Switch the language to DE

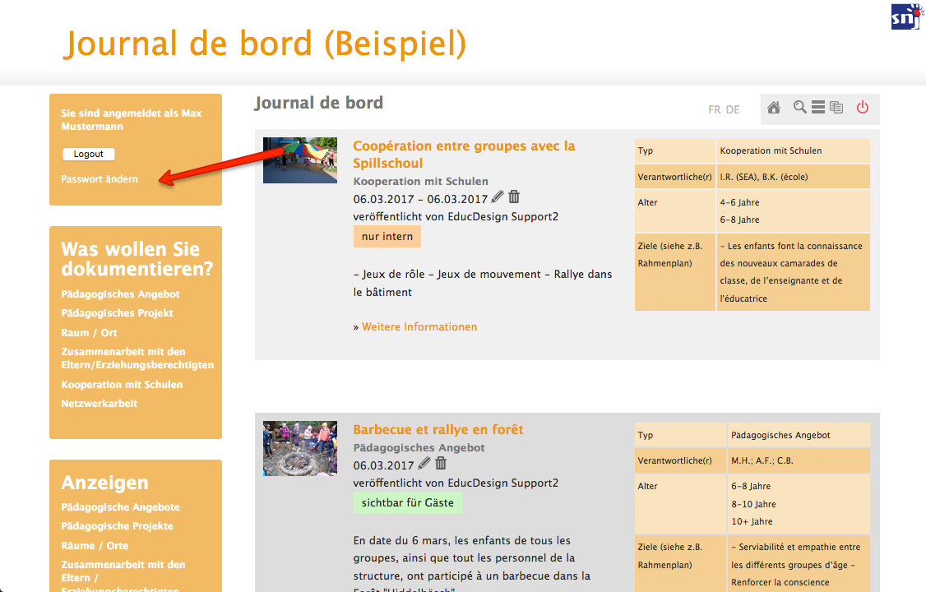(733, 109)
